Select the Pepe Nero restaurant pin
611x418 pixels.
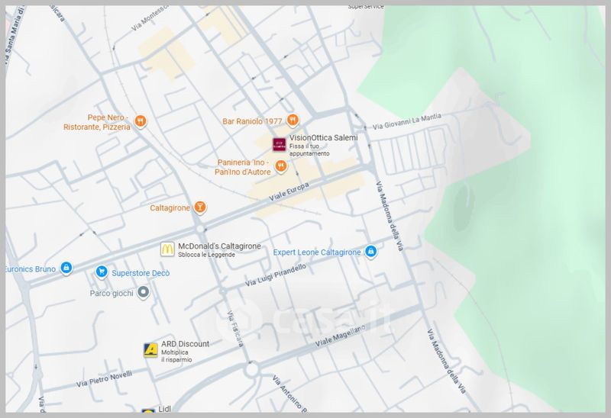(140, 121)
